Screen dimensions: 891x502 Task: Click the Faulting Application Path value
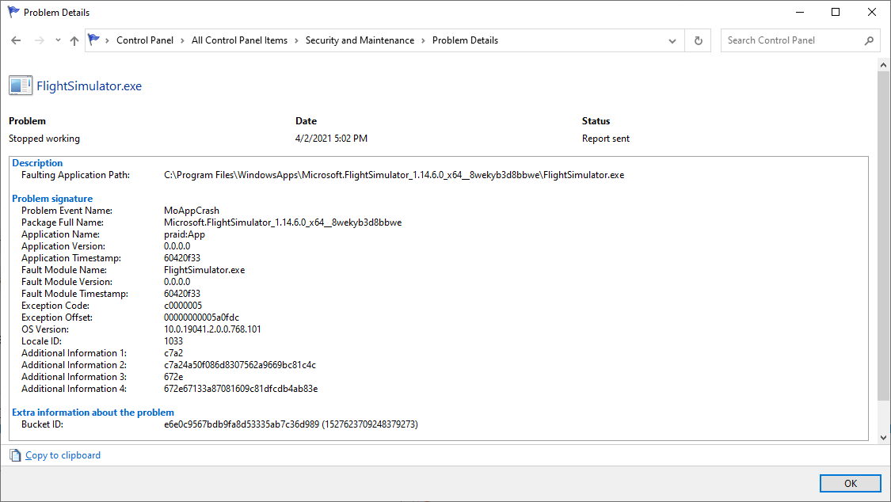click(394, 175)
